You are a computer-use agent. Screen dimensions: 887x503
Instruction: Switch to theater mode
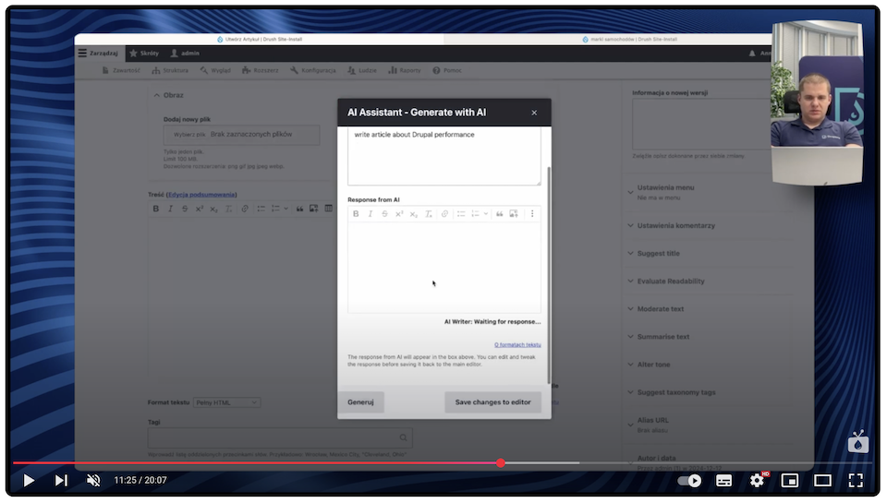coord(822,481)
